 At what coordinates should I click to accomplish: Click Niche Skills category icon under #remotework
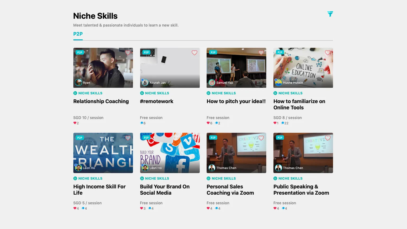[142, 93]
